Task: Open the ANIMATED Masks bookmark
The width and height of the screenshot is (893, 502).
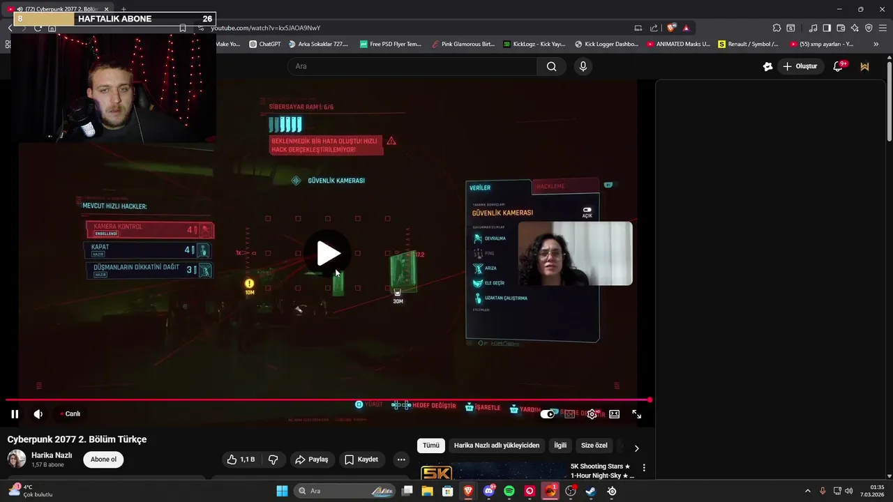Action: [678, 44]
